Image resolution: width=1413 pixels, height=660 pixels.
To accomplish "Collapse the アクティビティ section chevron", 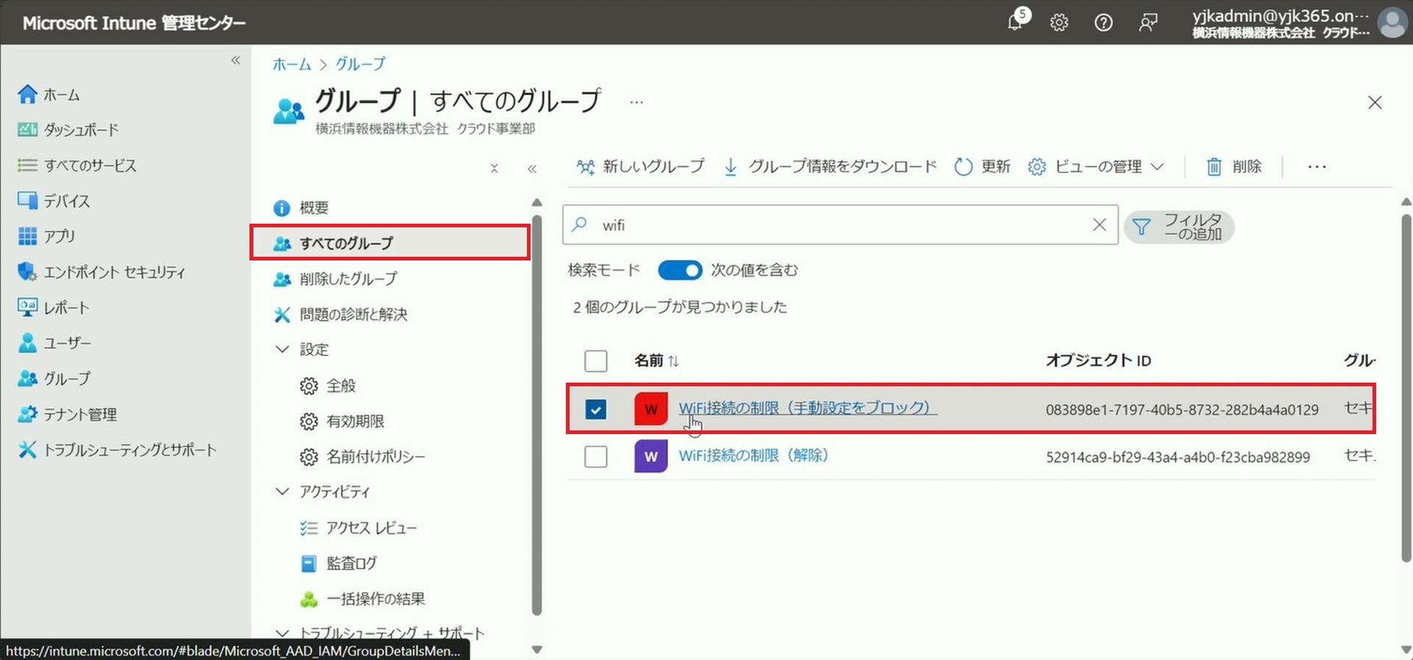I will click(282, 491).
